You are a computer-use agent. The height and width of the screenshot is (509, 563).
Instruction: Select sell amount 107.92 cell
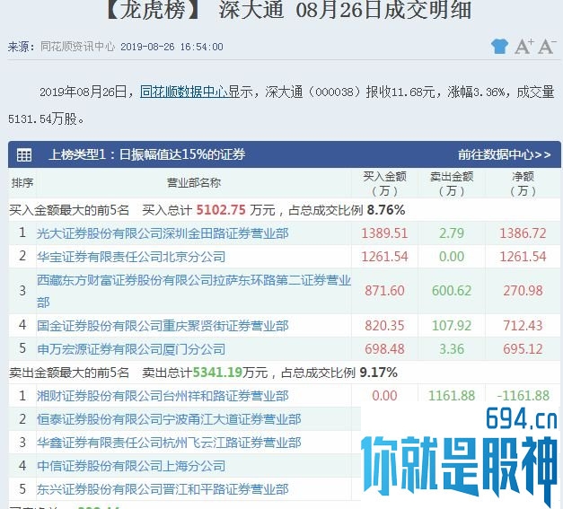[452, 326]
